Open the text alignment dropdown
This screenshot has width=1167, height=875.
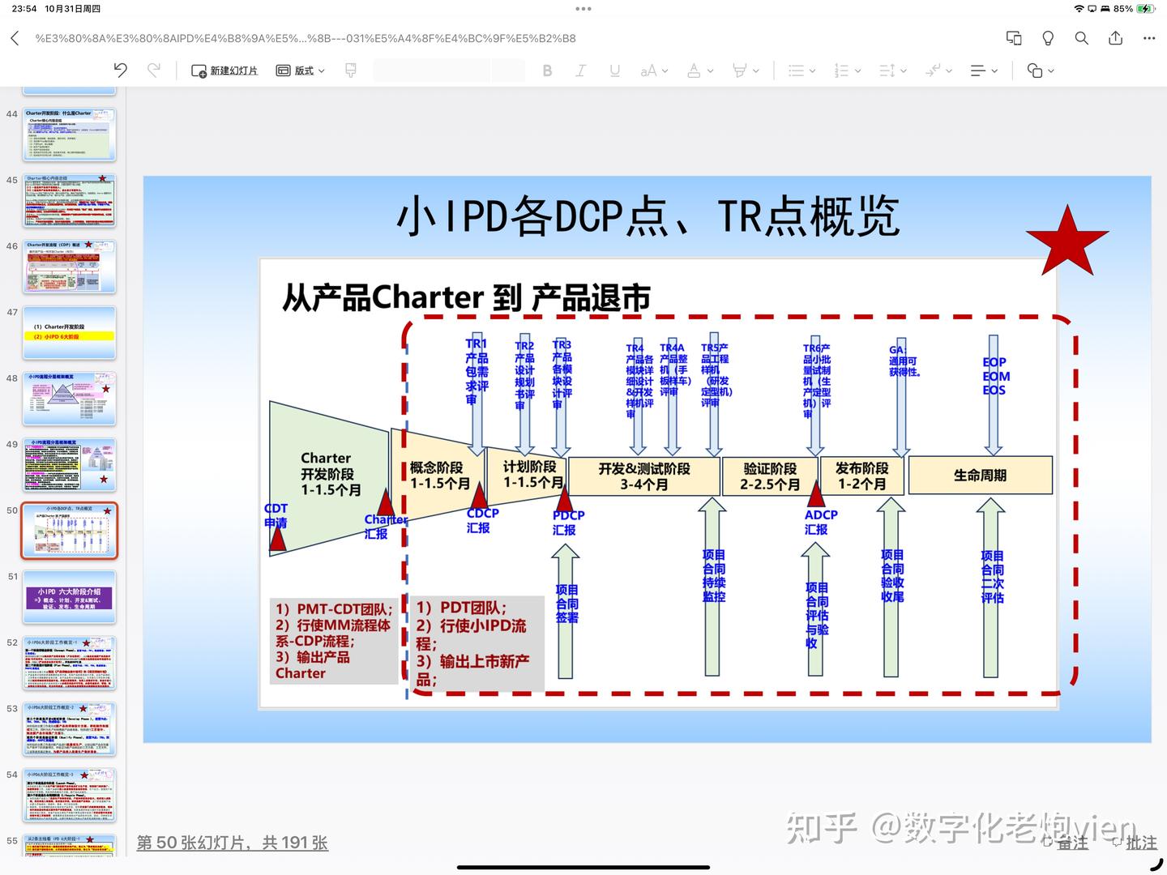point(983,70)
